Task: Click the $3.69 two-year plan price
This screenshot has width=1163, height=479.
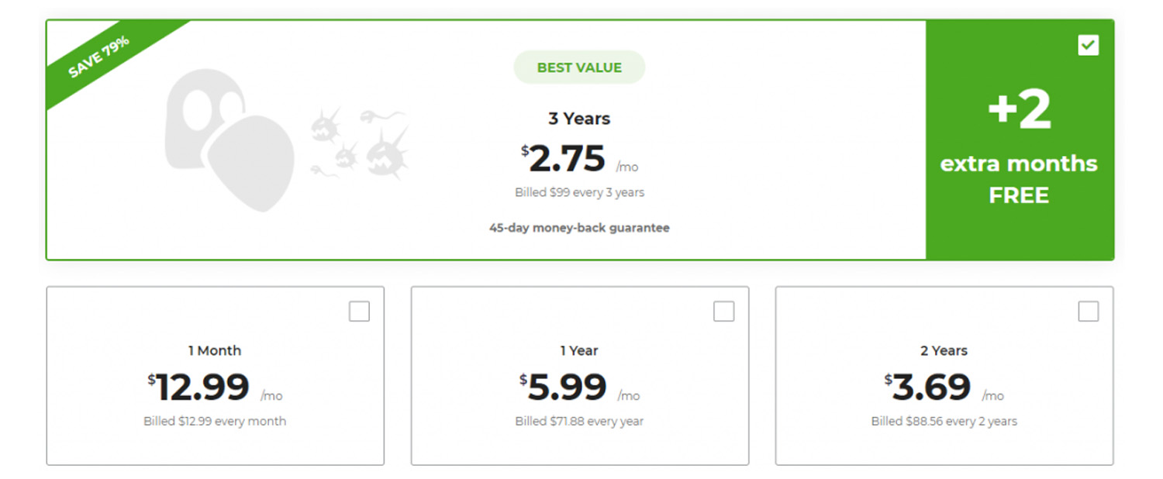Action: (x=944, y=387)
